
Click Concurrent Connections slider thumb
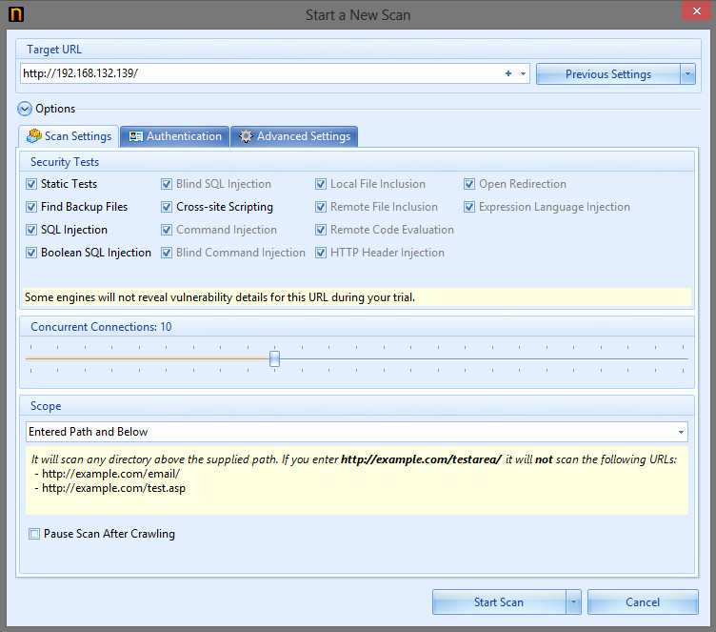pyautogui.click(x=274, y=359)
